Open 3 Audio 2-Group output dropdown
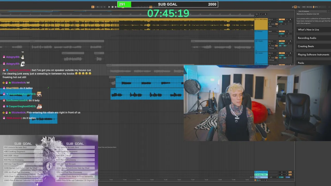 pyautogui.click(x=273, y=48)
